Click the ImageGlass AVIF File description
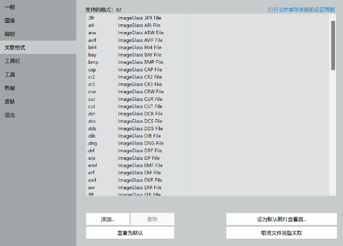Image resolution: width=343 pixels, height=246 pixels. click(x=140, y=40)
